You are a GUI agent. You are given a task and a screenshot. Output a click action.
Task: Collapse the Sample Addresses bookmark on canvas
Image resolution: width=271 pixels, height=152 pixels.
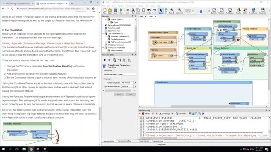point(185,29)
